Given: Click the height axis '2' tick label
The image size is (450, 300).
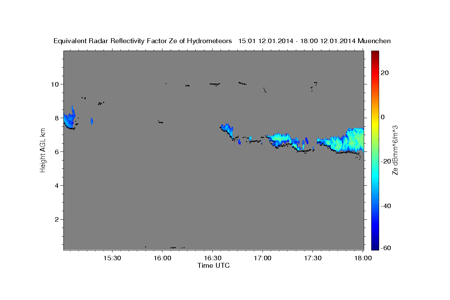Looking at the screenshot, I should pos(57,219).
